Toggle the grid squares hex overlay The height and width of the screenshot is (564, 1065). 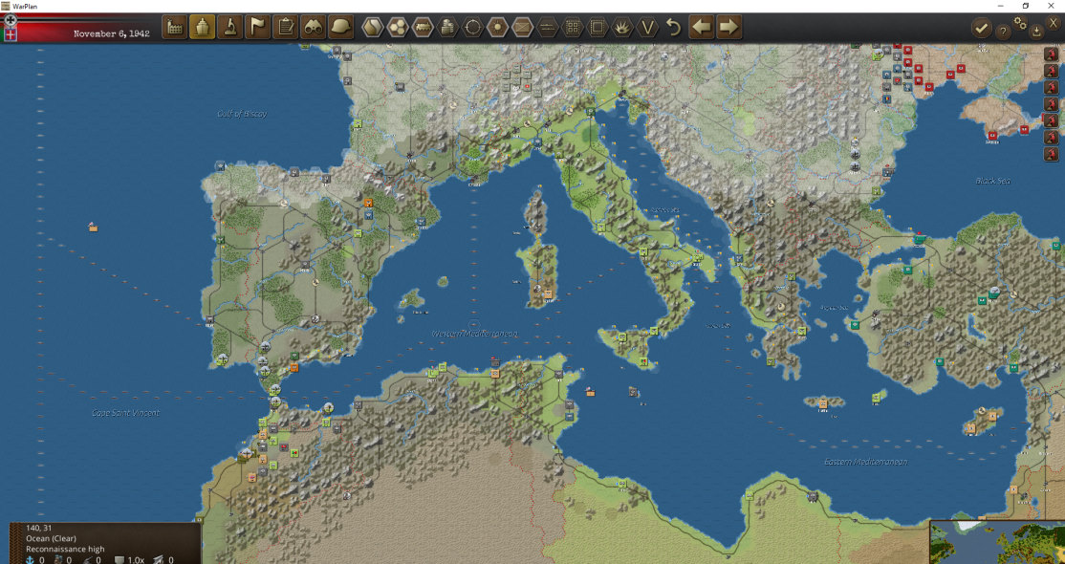click(573, 28)
